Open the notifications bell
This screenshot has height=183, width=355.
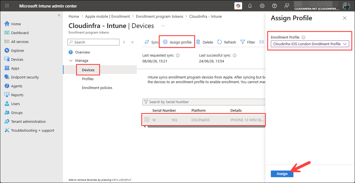pos(250,6)
